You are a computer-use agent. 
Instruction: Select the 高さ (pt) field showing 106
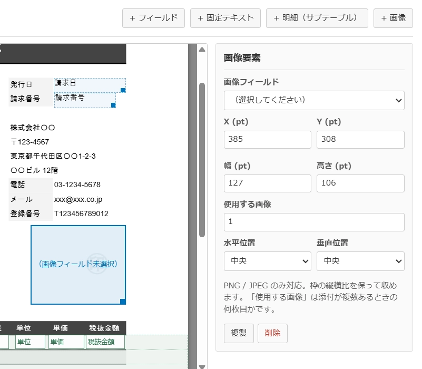point(360,183)
